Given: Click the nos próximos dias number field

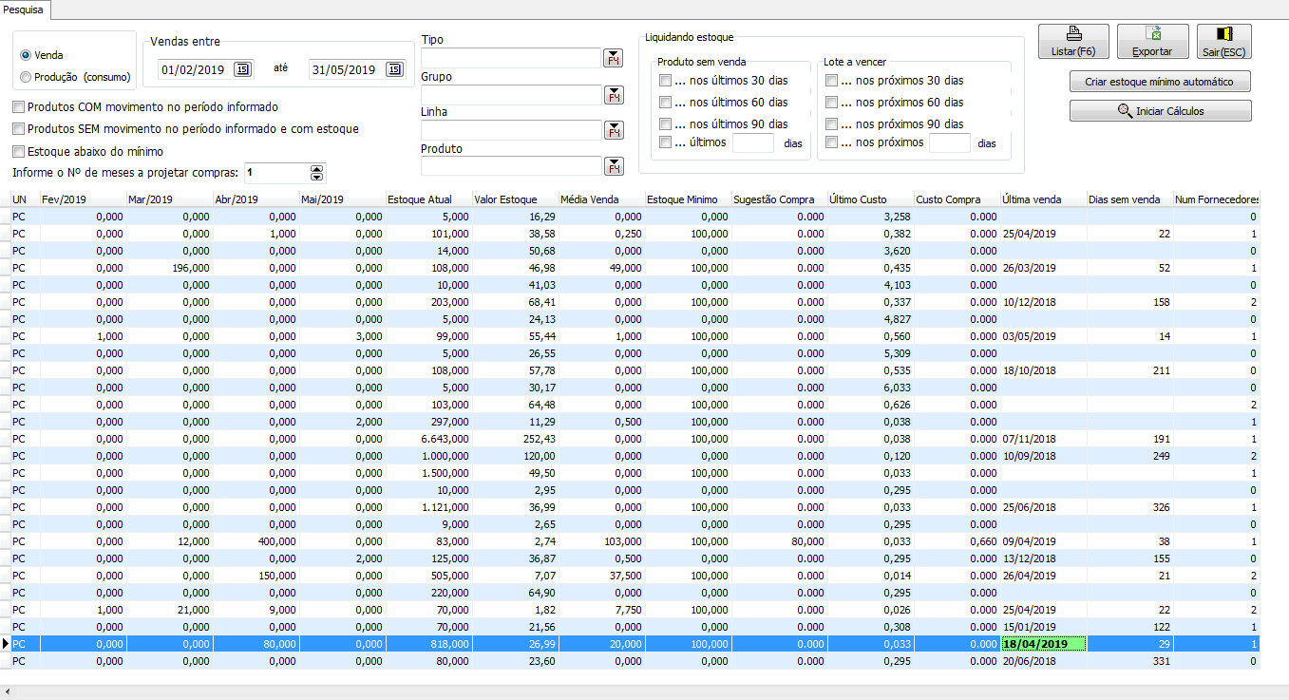Looking at the screenshot, I should 950,143.
